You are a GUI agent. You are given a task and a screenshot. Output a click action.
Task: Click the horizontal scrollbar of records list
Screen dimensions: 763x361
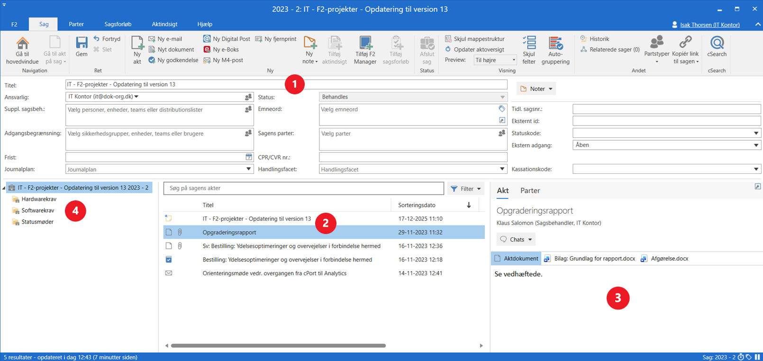(x=278, y=346)
